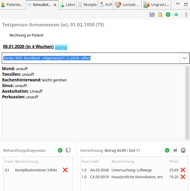
Task: Open the Rezepte tab
Action: pyautogui.click(x=88, y=5)
